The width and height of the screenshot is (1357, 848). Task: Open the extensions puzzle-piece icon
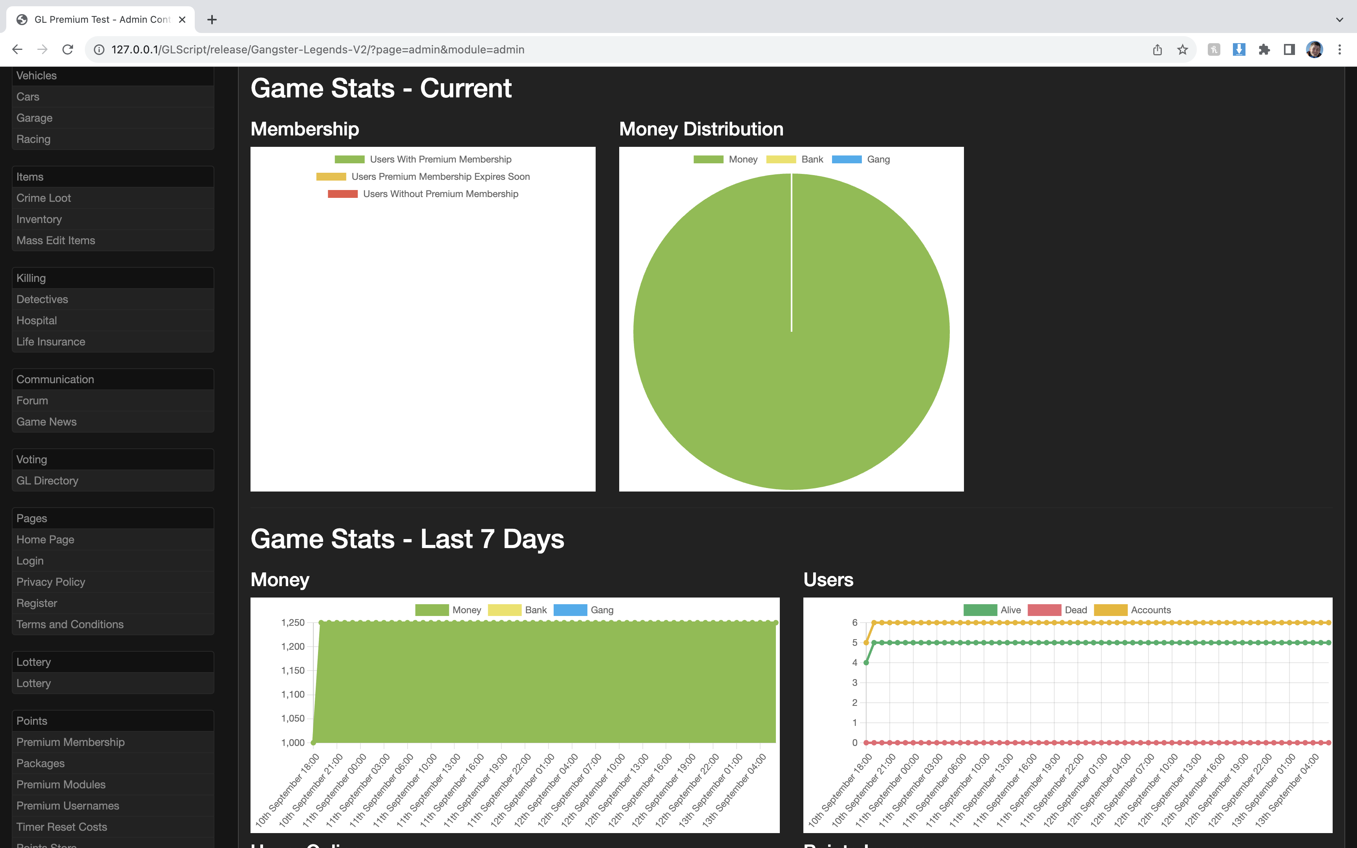[1264, 49]
